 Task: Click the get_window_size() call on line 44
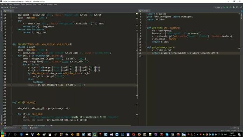coord(59,108)
